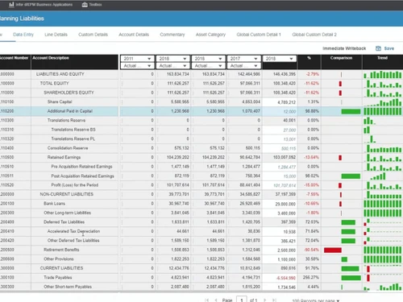Click the page number input field
Viewport: 403px width, 302px height.
tap(242, 300)
